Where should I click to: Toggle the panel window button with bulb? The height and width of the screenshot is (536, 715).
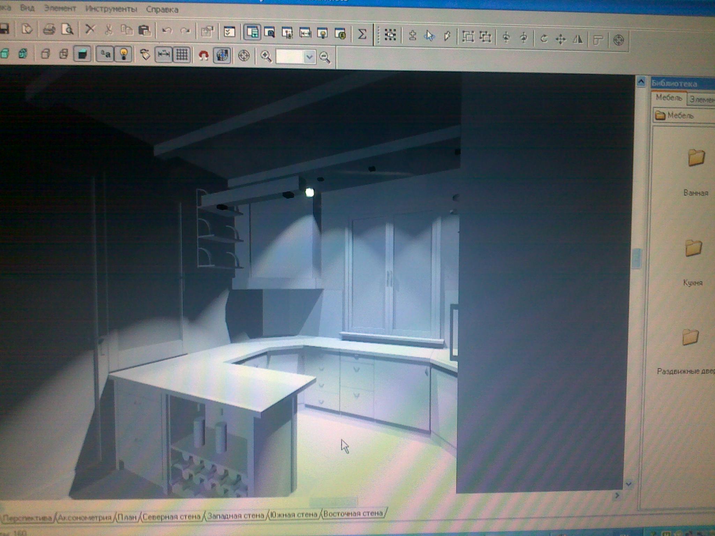point(323,34)
